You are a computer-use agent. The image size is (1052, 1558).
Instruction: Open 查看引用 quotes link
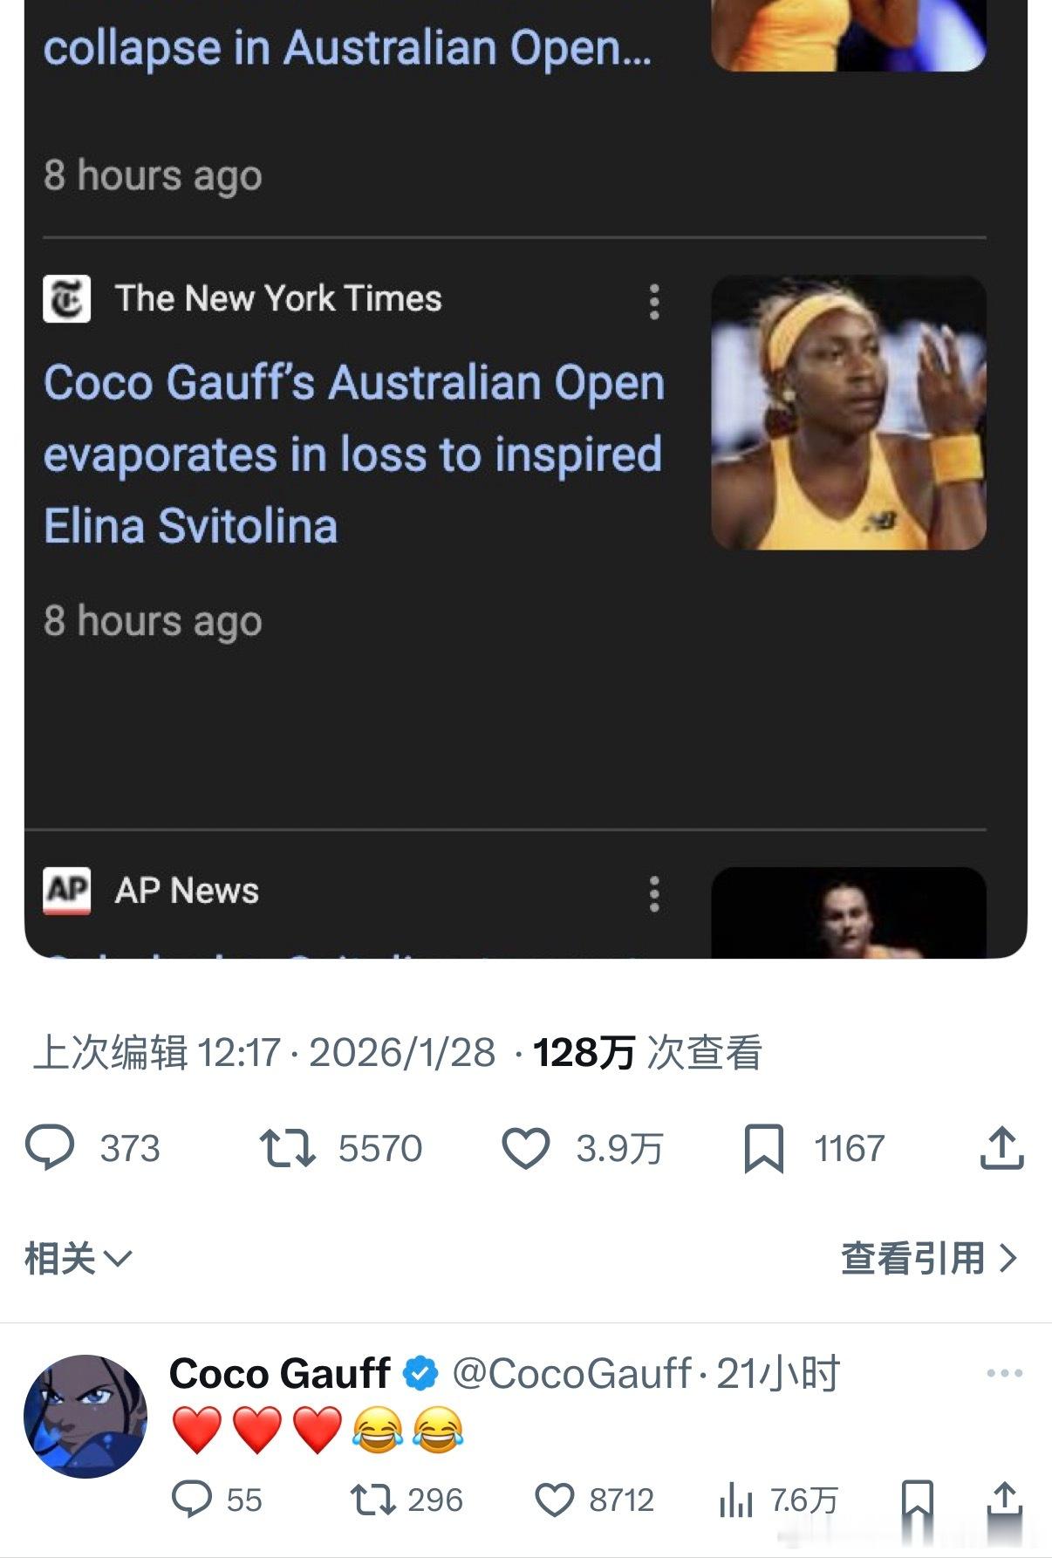click(x=930, y=1258)
